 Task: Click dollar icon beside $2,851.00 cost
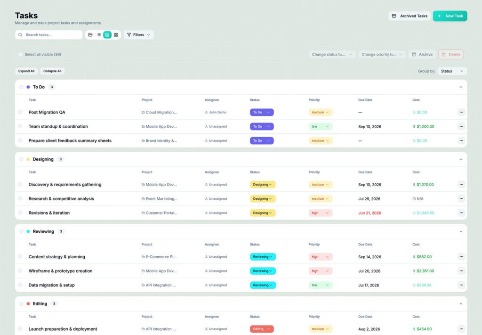[414, 271]
